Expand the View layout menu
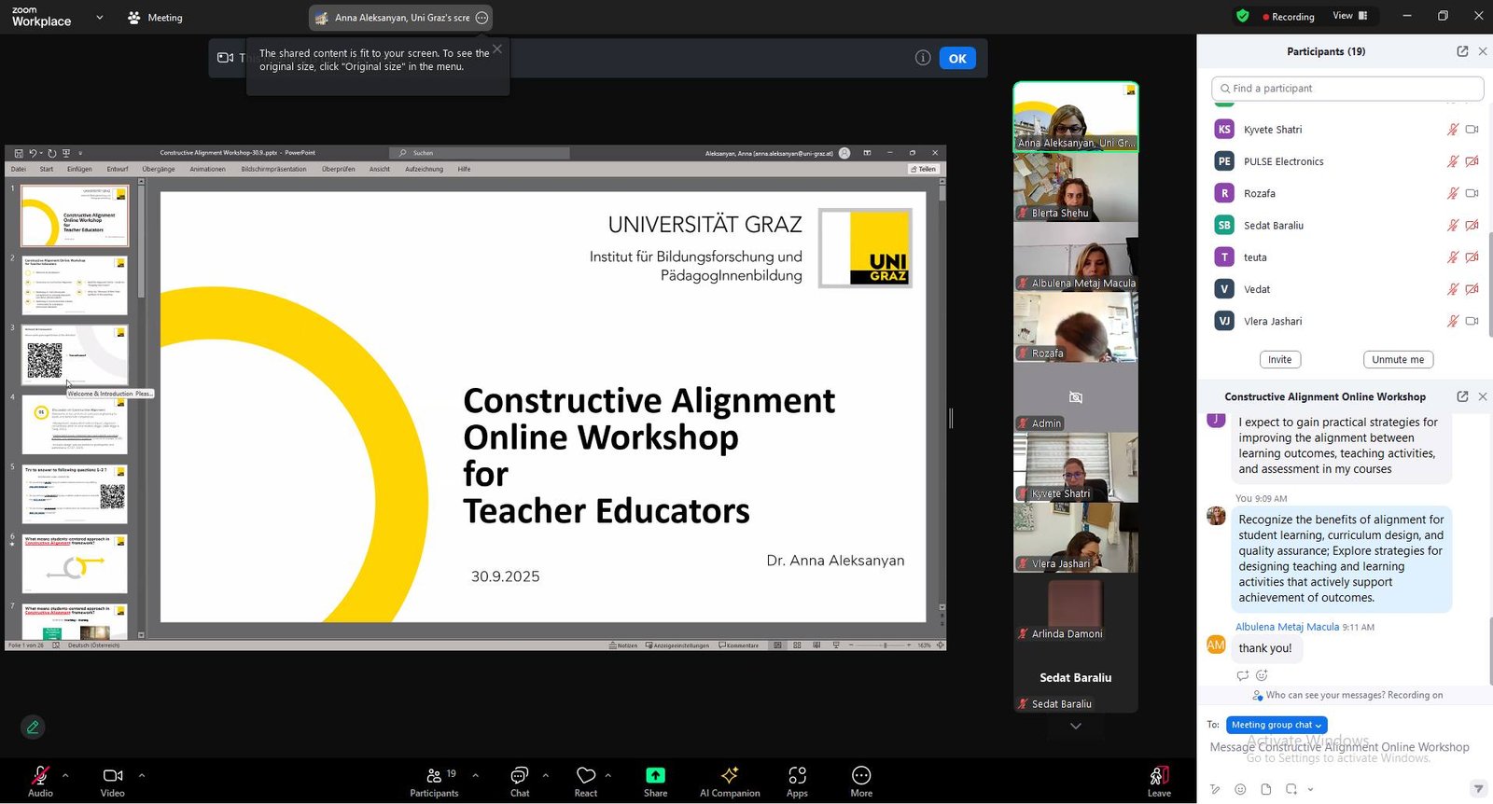Image resolution: width=1493 pixels, height=804 pixels. tap(1349, 16)
